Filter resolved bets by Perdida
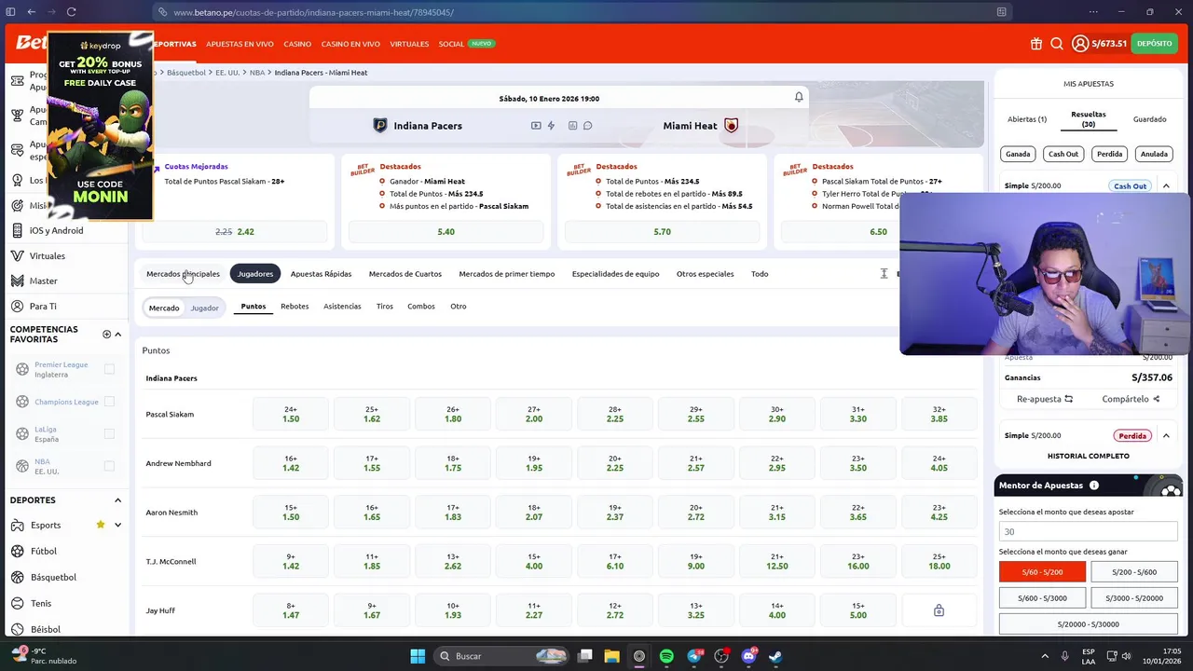The height and width of the screenshot is (671, 1193). pyautogui.click(x=1109, y=154)
